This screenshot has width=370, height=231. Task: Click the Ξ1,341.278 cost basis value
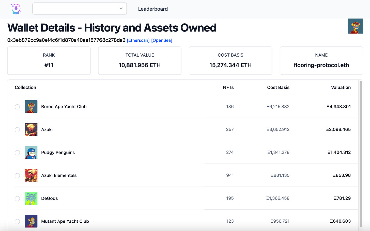click(278, 152)
